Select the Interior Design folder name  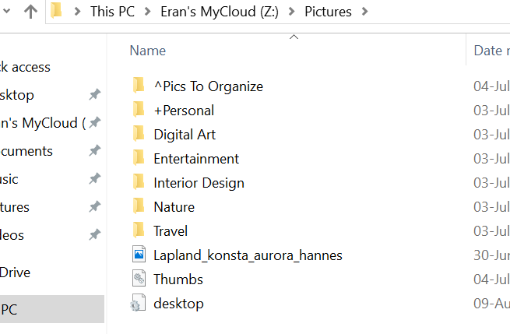coord(199,183)
